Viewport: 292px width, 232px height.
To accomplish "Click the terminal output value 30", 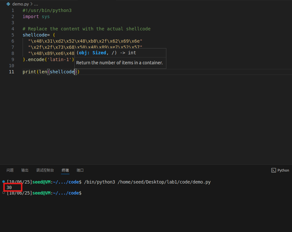I will (9, 187).
